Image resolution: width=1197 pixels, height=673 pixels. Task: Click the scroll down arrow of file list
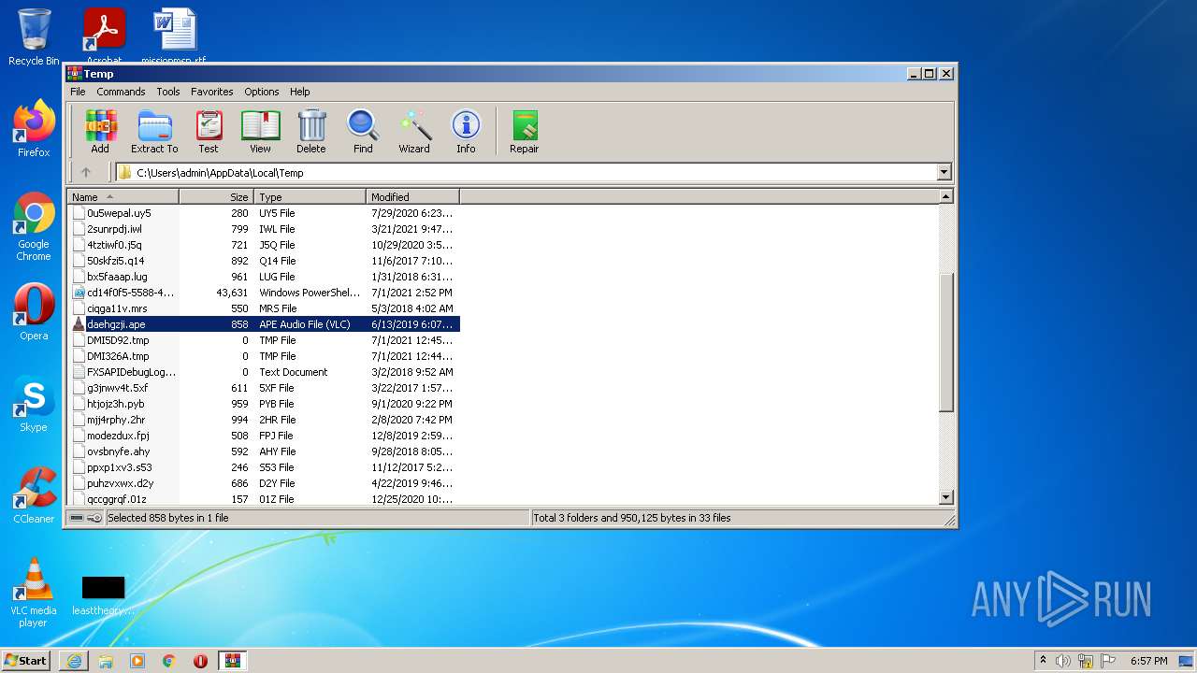coord(945,498)
